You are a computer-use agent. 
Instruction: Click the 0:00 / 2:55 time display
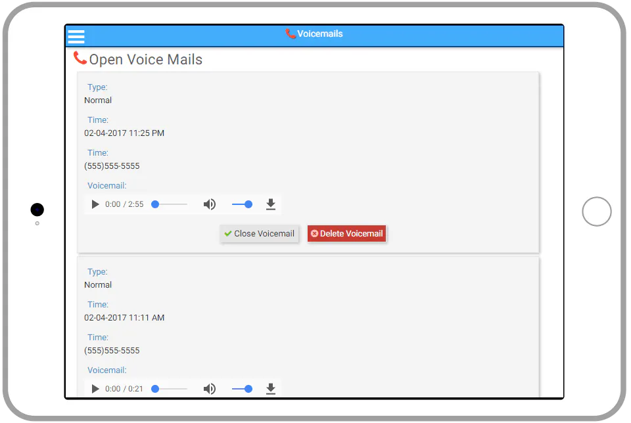124,204
